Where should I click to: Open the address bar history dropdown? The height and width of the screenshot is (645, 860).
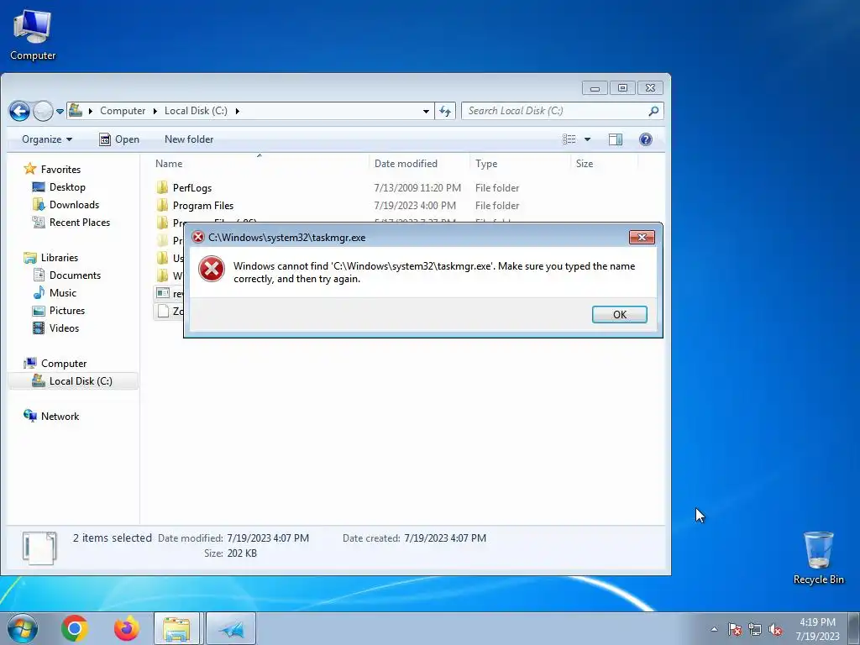tap(426, 112)
